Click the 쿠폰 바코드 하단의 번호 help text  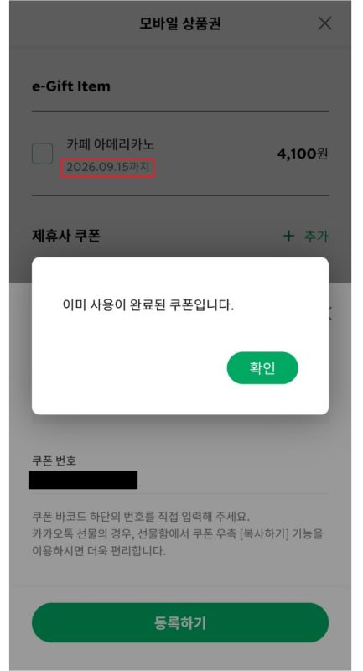140,515
